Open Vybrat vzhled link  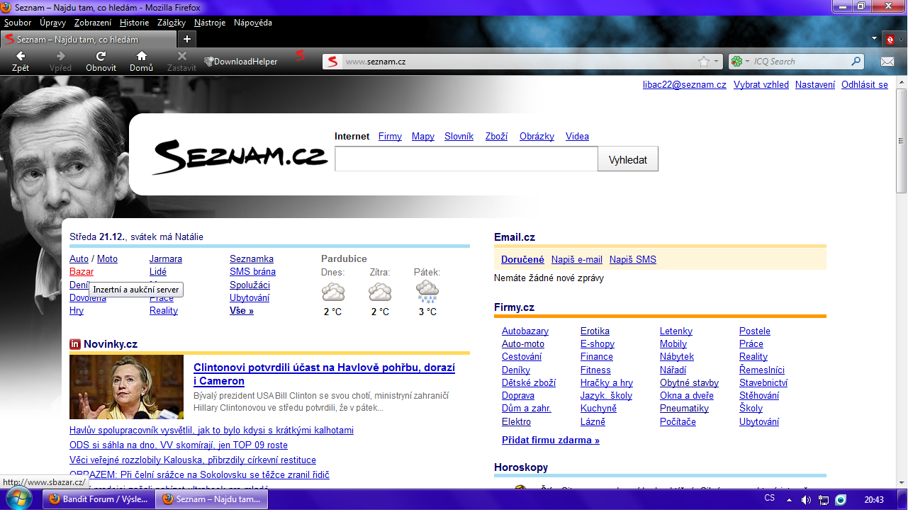coord(761,84)
